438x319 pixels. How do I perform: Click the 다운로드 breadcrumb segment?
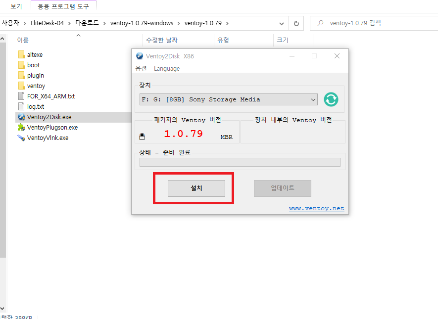pos(87,23)
